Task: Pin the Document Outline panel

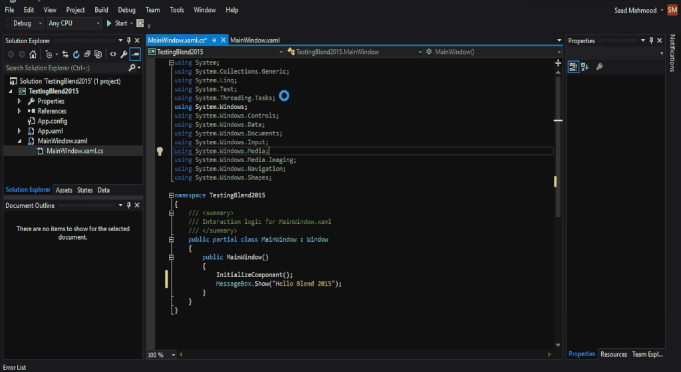Action: click(129, 206)
